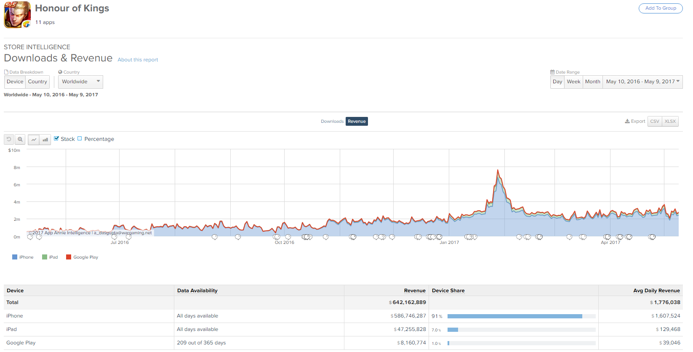Export data as CSV
The height and width of the screenshot is (352, 693).
[655, 121]
